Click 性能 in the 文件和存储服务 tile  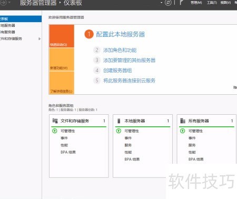tap(64, 145)
